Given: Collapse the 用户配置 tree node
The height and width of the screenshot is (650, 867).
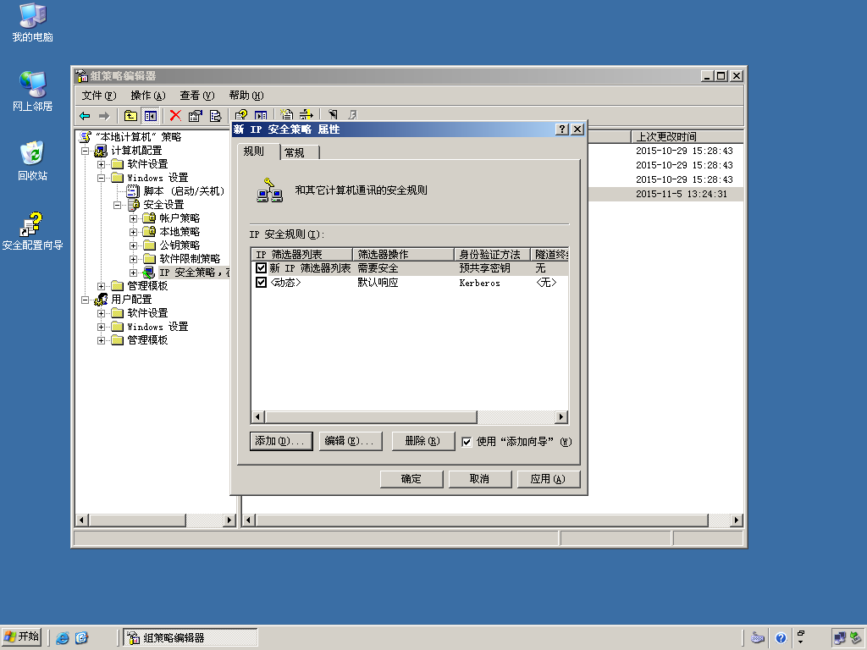Looking at the screenshot, I should [x=86, y=300].
